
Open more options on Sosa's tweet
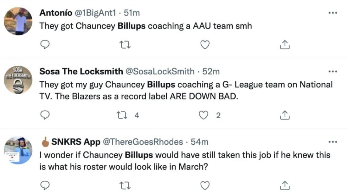pyautogui.click(x=333, y=72)
